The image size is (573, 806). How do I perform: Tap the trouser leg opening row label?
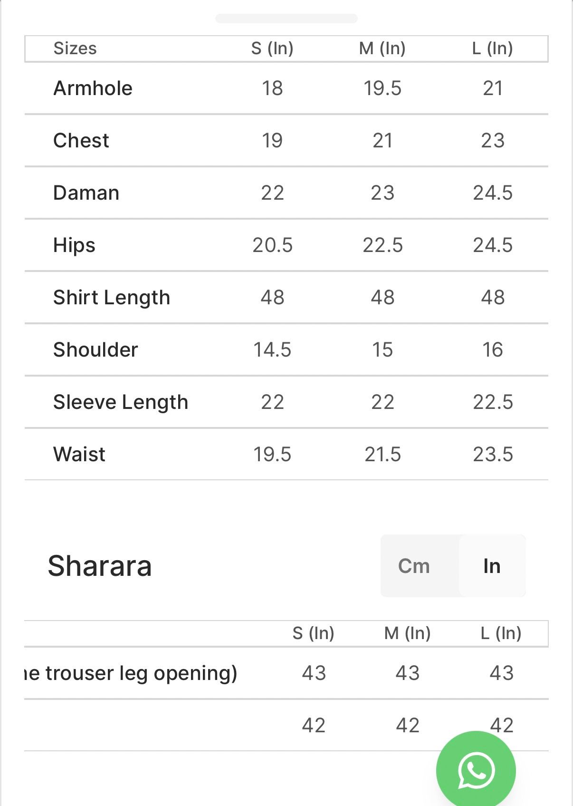click(132, 673)
